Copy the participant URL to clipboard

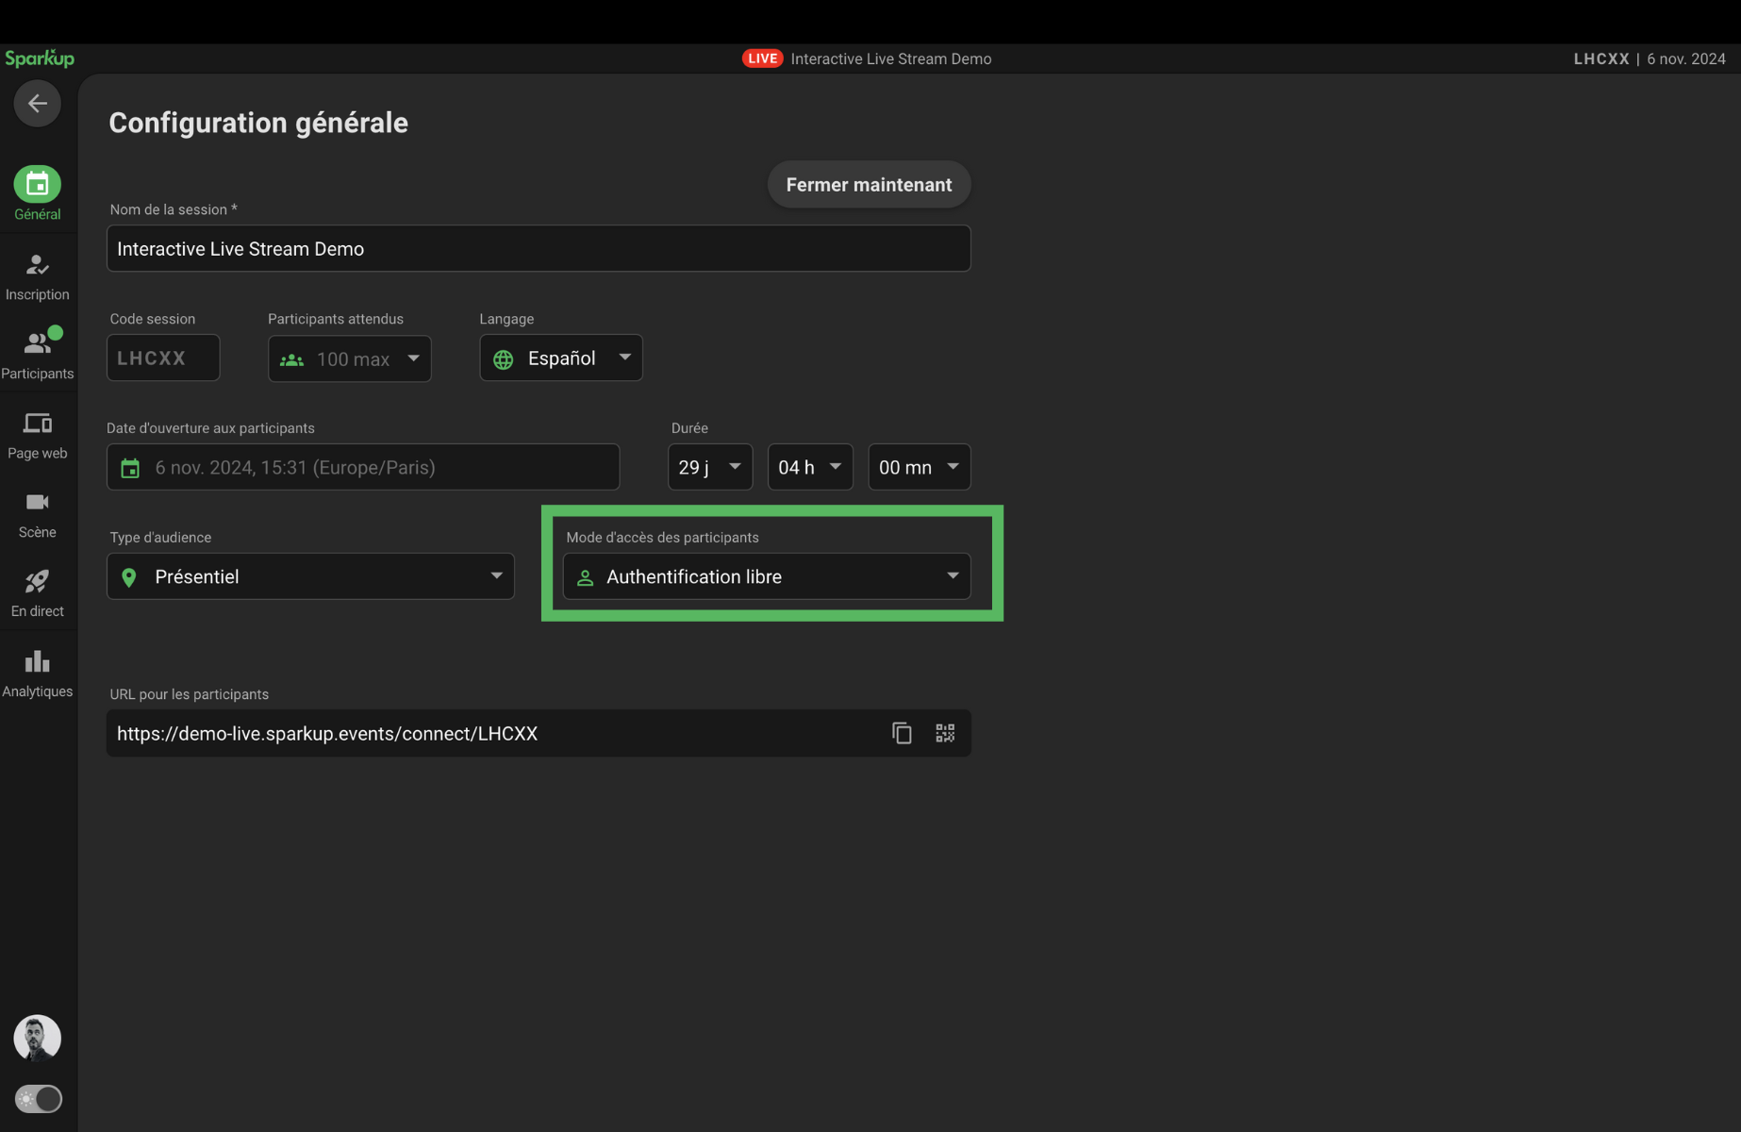coord(902,733)
